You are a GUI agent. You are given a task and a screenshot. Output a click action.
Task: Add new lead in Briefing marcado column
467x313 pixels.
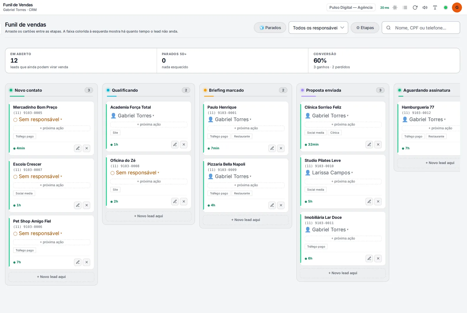pyautogui.click(x=246, y=220)
